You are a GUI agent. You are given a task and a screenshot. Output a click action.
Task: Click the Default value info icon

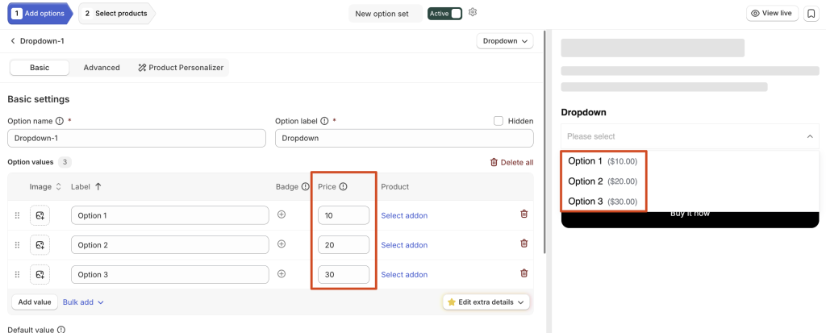tap(61, 330)
